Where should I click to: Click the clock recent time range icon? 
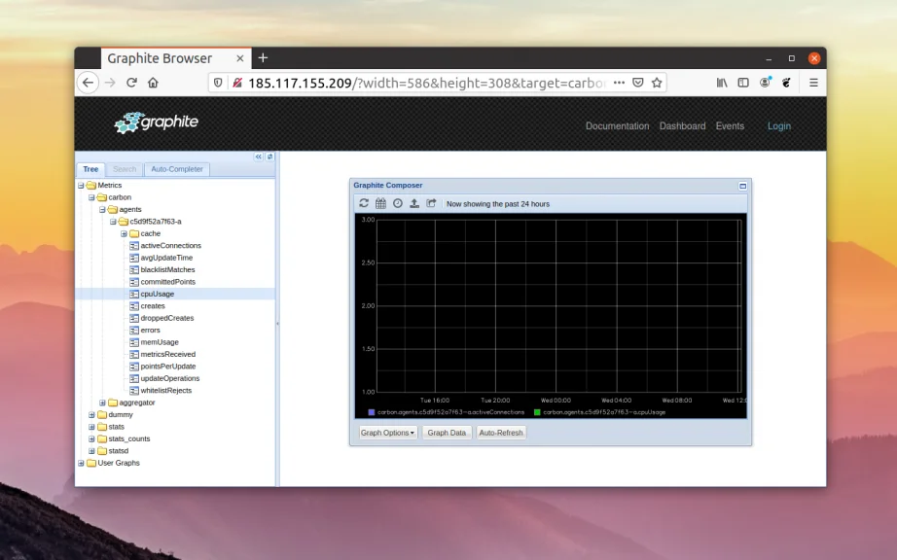(x=397, y=203)
